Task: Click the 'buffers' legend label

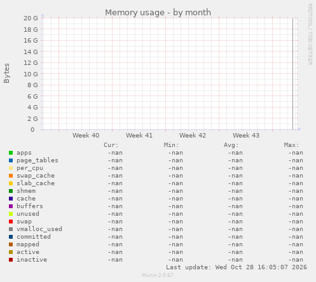Action: [30, 206]
